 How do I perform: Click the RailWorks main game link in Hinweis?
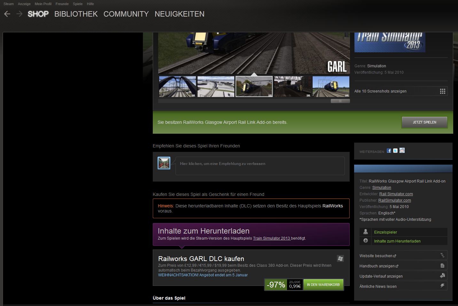[333, 206]
